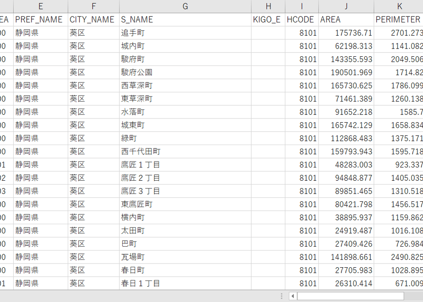Select column K header

coord(398,6)
